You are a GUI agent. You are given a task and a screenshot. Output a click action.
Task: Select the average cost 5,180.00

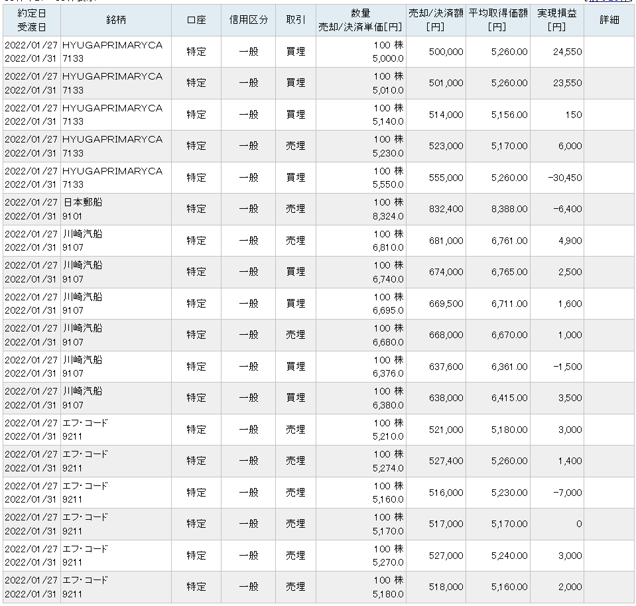(x=509, y=430)
